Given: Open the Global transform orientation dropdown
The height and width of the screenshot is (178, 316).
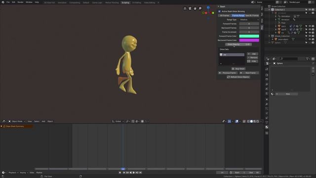Looking at the screenshot, I should (x=118, y=121).
